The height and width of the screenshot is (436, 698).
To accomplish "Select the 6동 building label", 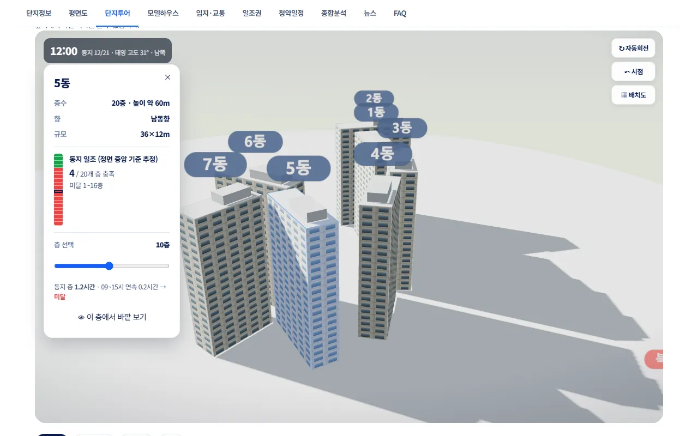I will tap(255, 142).
